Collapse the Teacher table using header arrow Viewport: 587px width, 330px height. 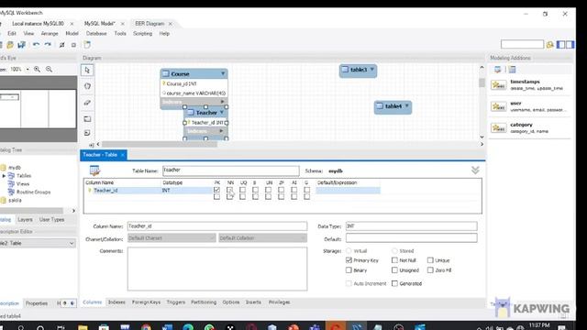(x=222, y=112)
